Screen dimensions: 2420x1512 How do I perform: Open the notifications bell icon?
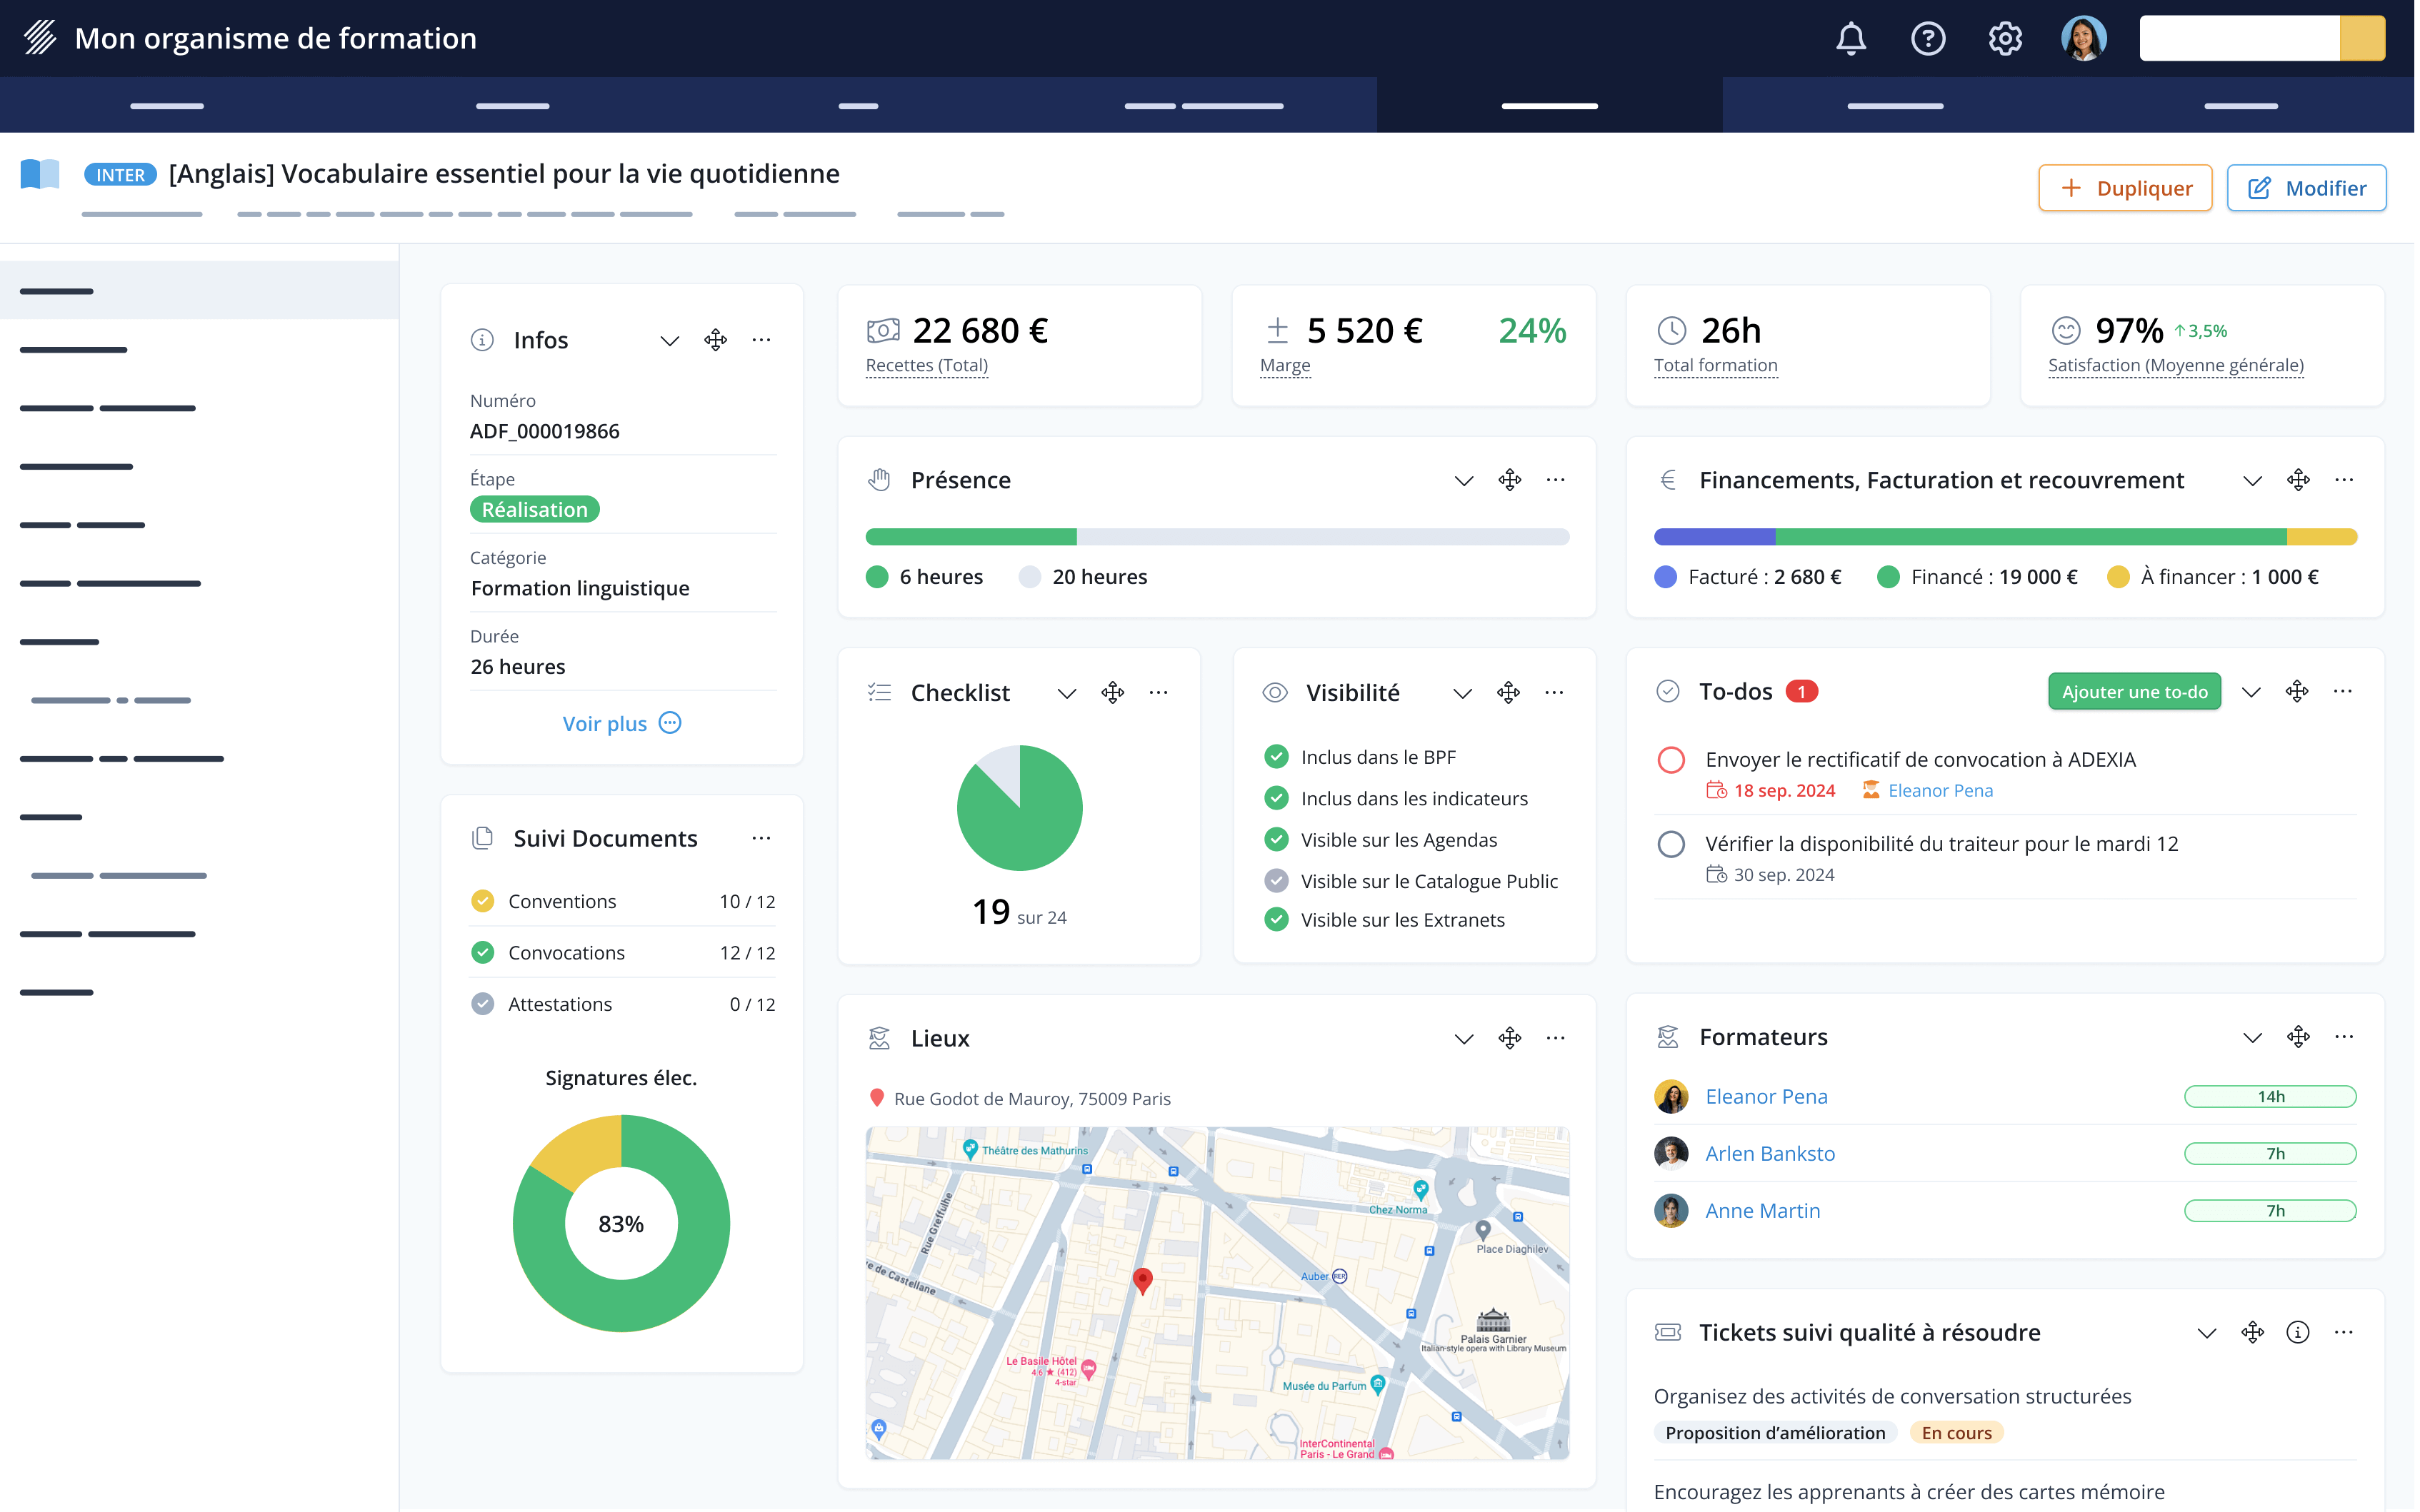click(x=1851, y=39)
